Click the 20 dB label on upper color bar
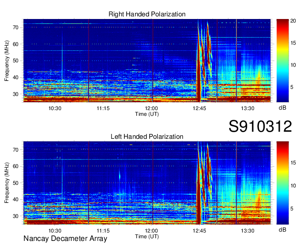The image size is (301, 244). [293, 21]
